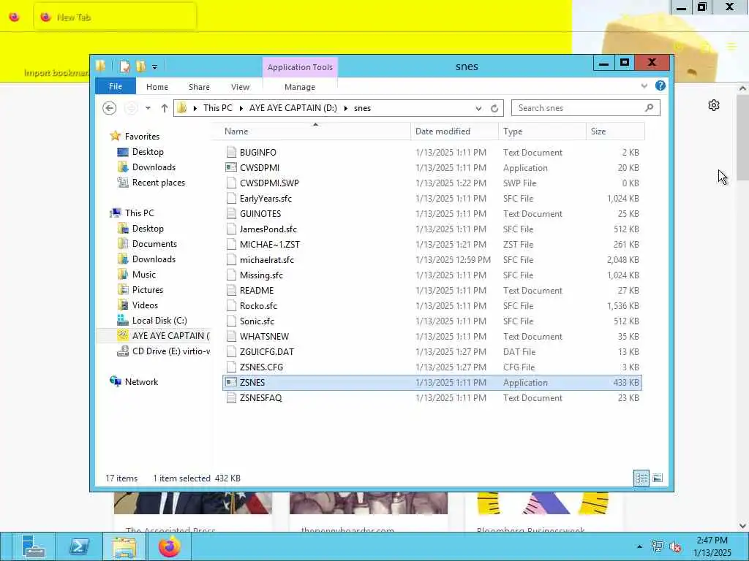
Task: Click the Properties quick access toolbar icon
Action: pyautogui.click(x=124, y=66)
